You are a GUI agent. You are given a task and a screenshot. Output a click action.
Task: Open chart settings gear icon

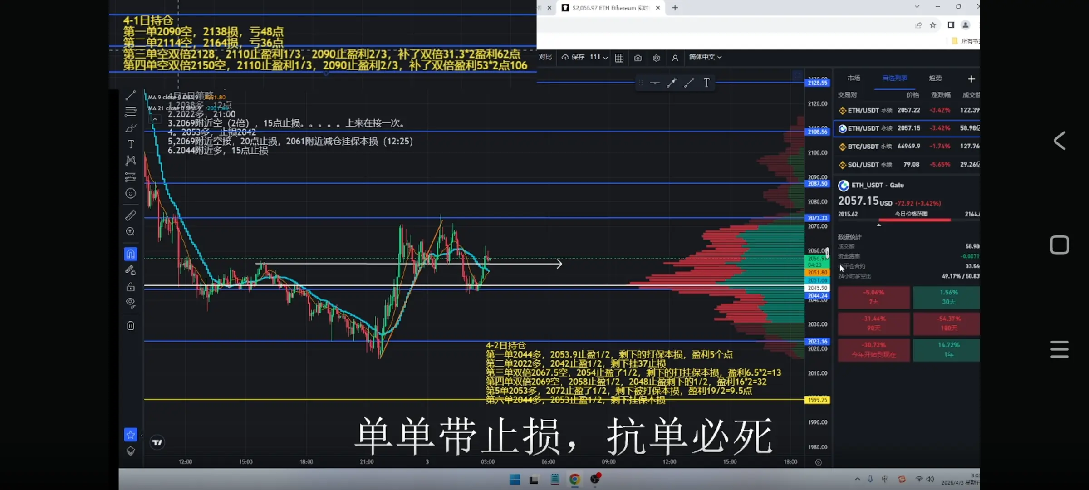tap(656, 58)
